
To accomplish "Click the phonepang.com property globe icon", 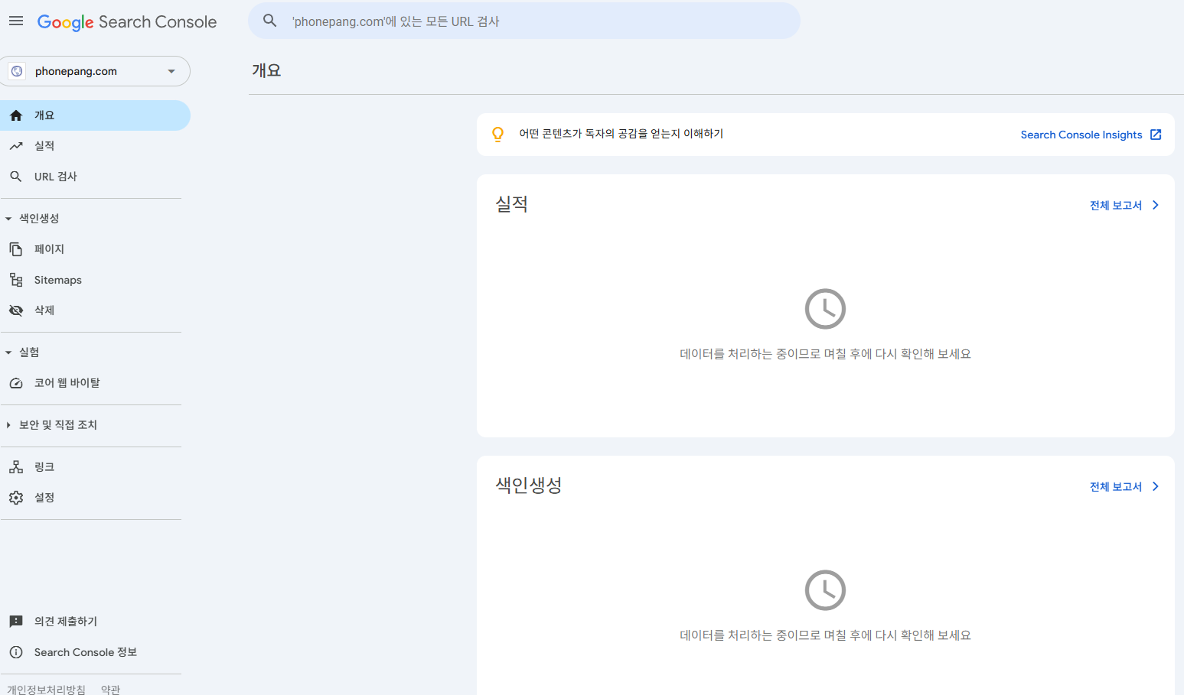I will tap(17, 71).
